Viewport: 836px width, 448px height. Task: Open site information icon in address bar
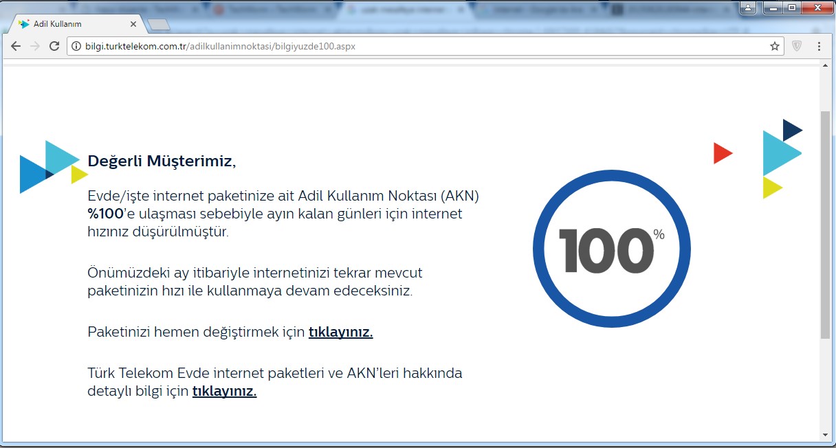pyautogui.click(x=76, y=46)
